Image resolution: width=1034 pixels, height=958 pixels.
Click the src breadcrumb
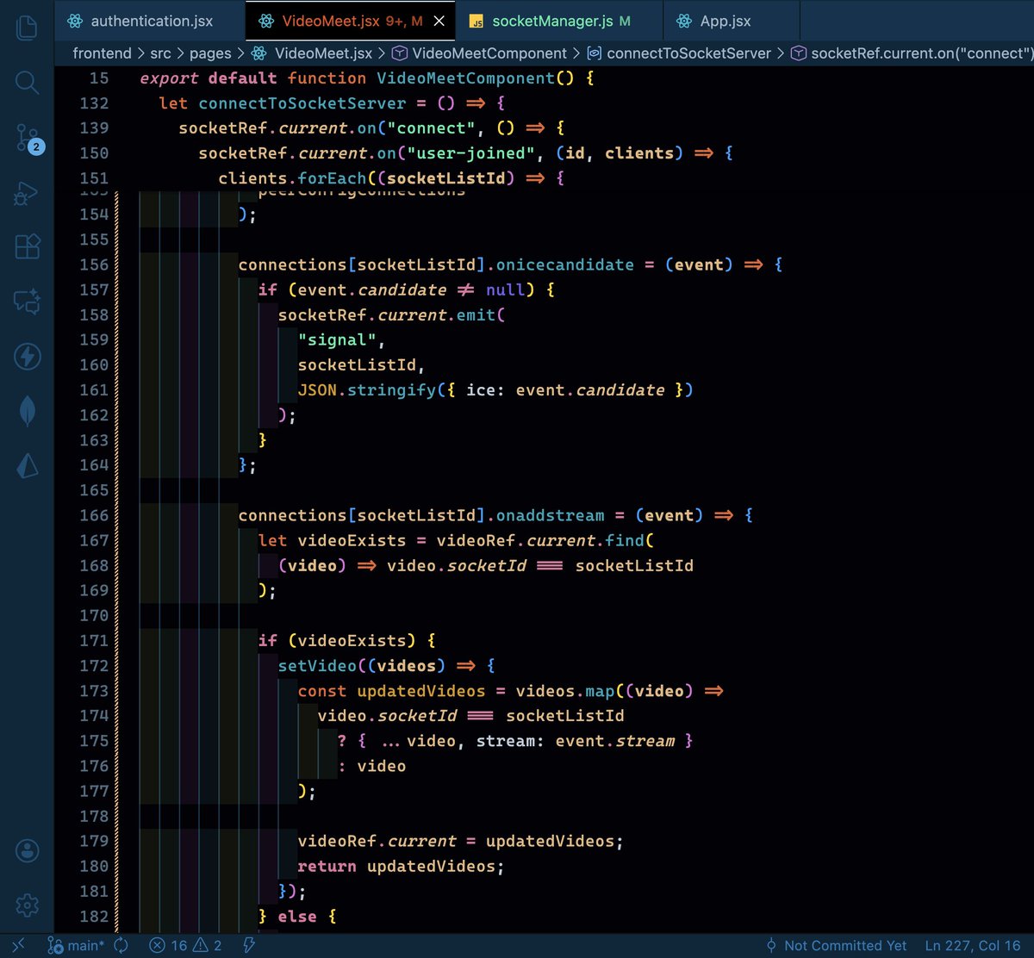click(160, 53)
